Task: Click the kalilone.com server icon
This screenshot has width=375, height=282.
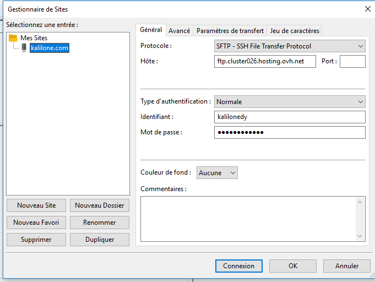Action: 24,48
